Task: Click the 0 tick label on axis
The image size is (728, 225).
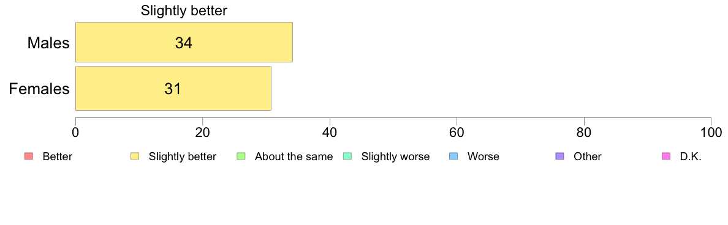Action: click(x=75, y=132)
